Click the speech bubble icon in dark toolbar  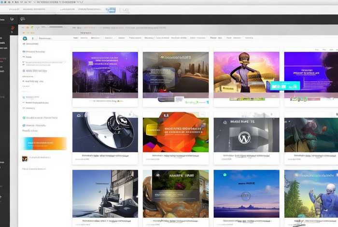click(x=22, y=19)
